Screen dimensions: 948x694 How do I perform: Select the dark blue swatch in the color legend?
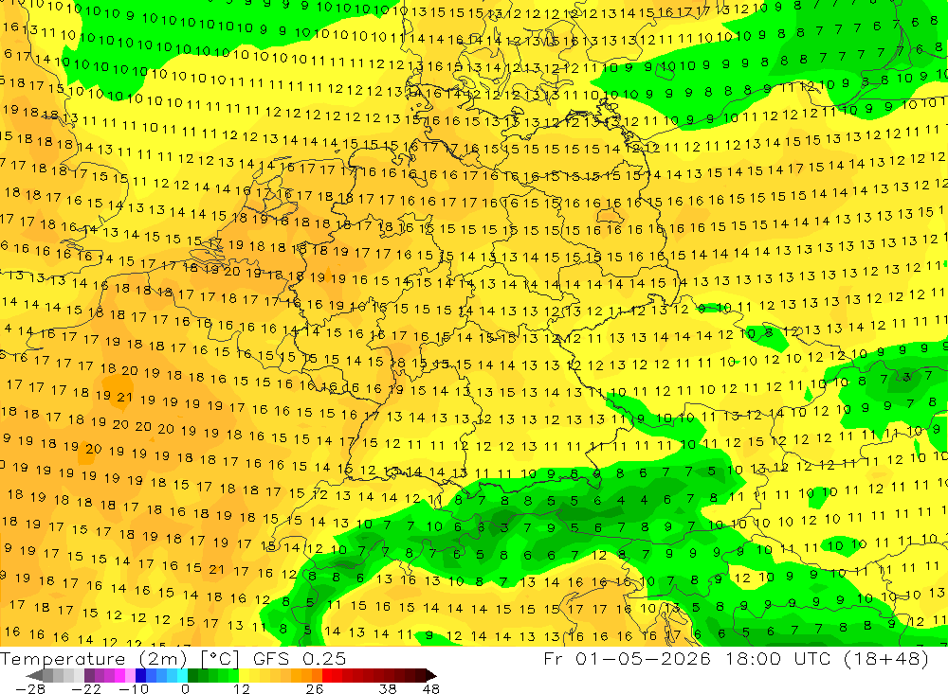141,676
